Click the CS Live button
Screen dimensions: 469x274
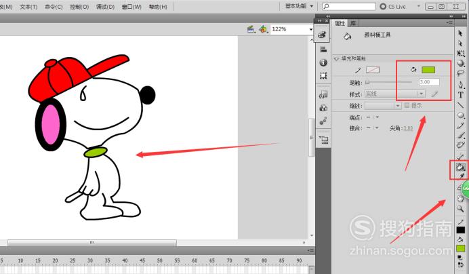(x=393, y=6)
